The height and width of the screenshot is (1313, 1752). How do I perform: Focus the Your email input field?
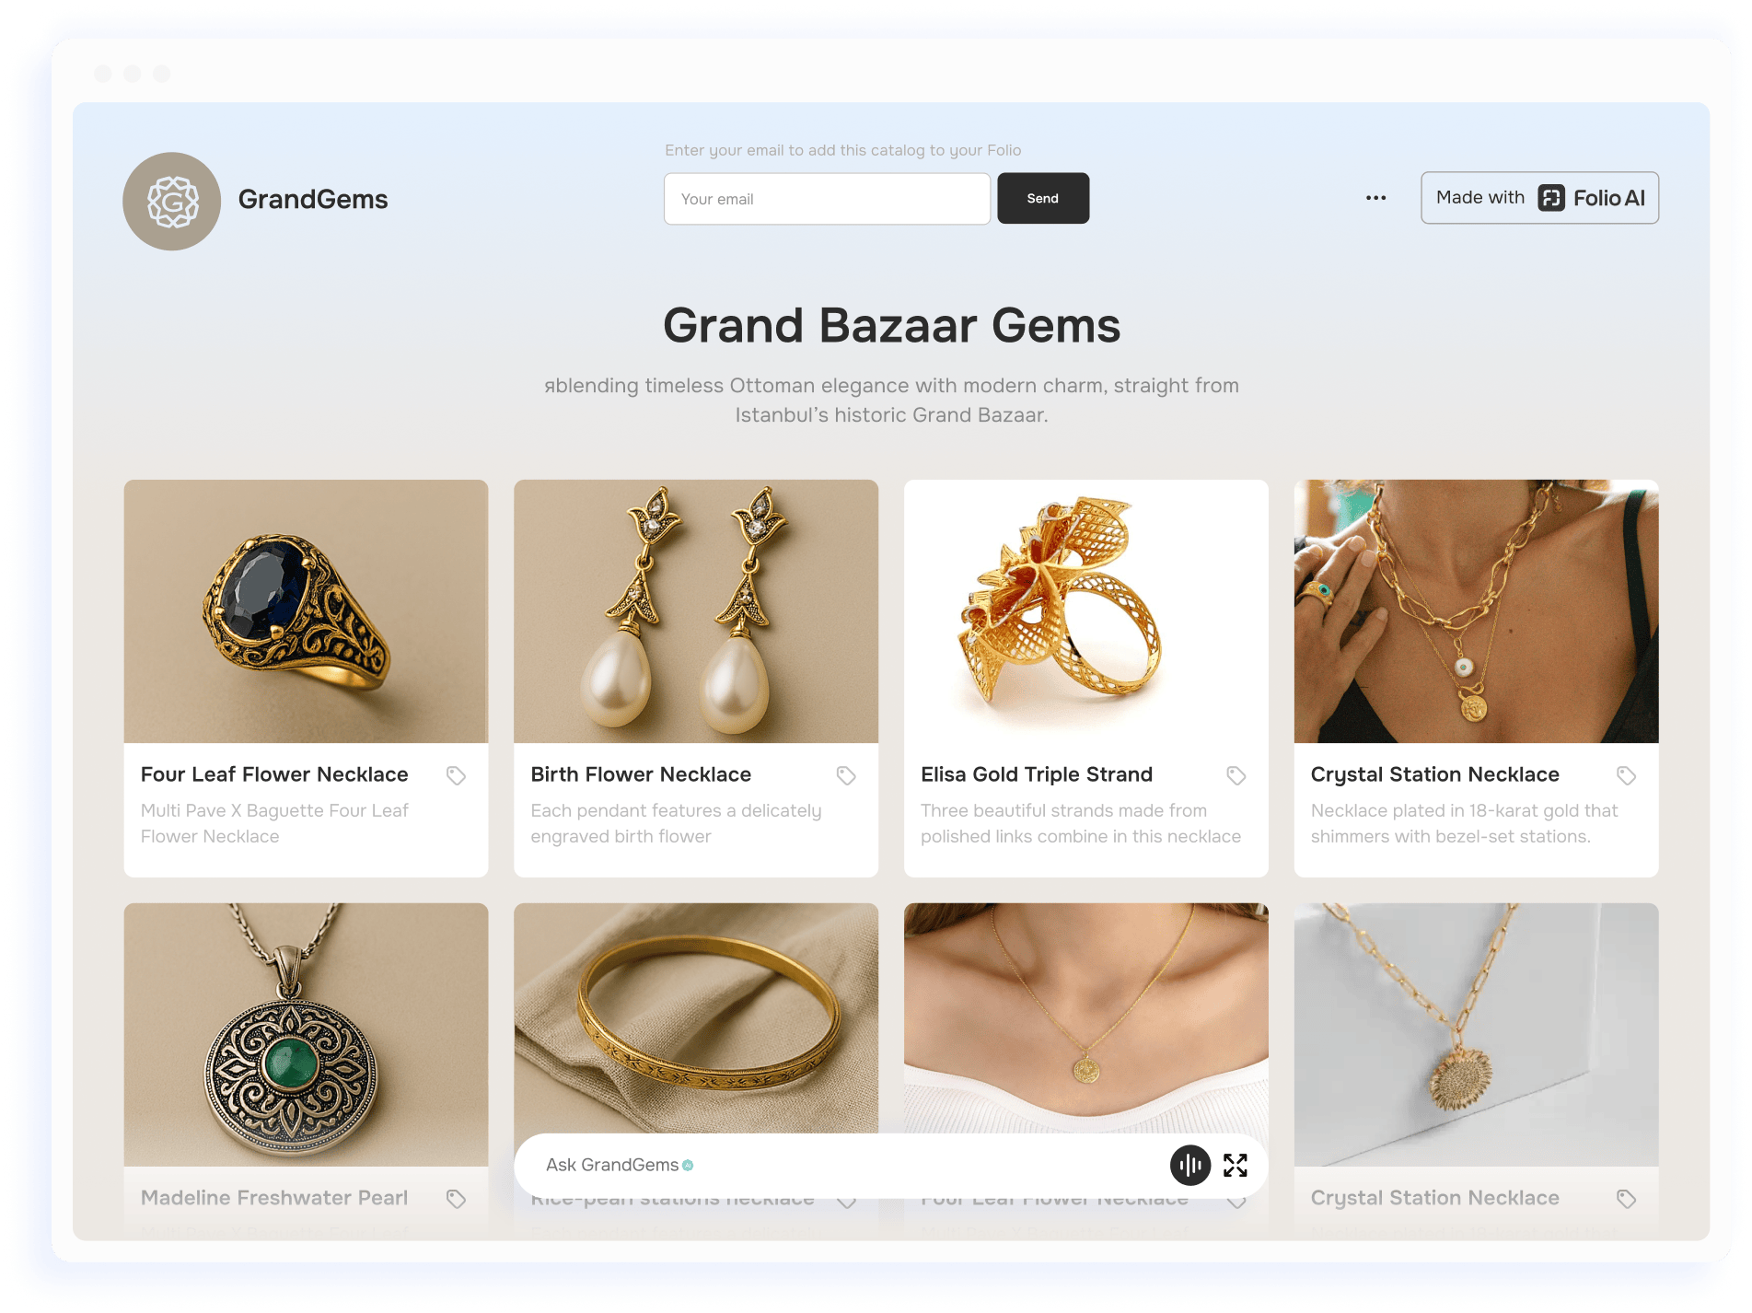tap(827, 199)
